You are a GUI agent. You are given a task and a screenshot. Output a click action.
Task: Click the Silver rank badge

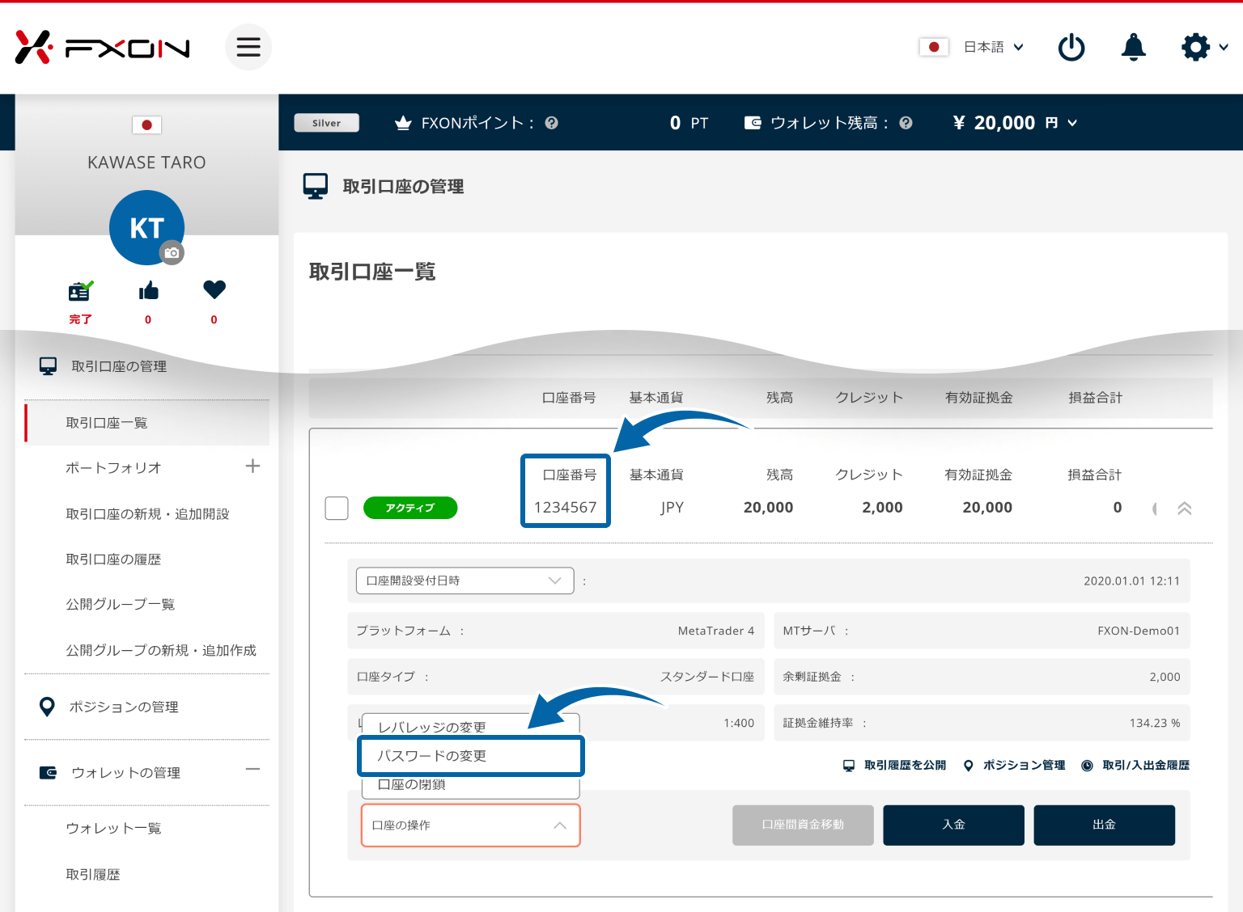(x=326, y=123)
